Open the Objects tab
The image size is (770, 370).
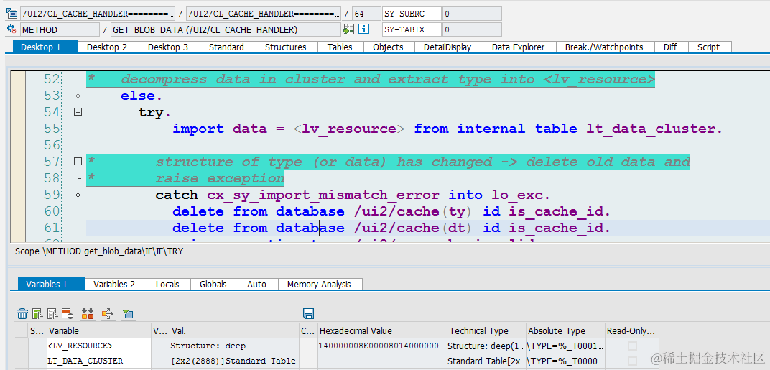tap(389, 47)
